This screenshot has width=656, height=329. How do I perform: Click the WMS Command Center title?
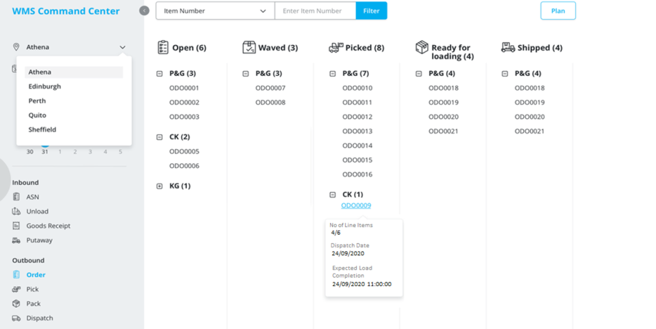pos(66,12)
